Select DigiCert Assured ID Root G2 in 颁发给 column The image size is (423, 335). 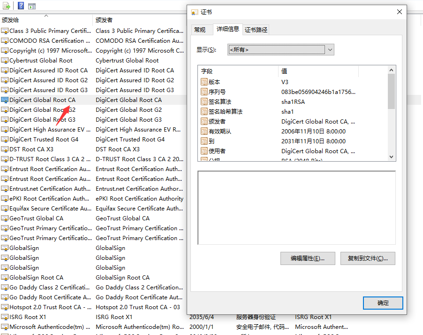pos(49,80)
